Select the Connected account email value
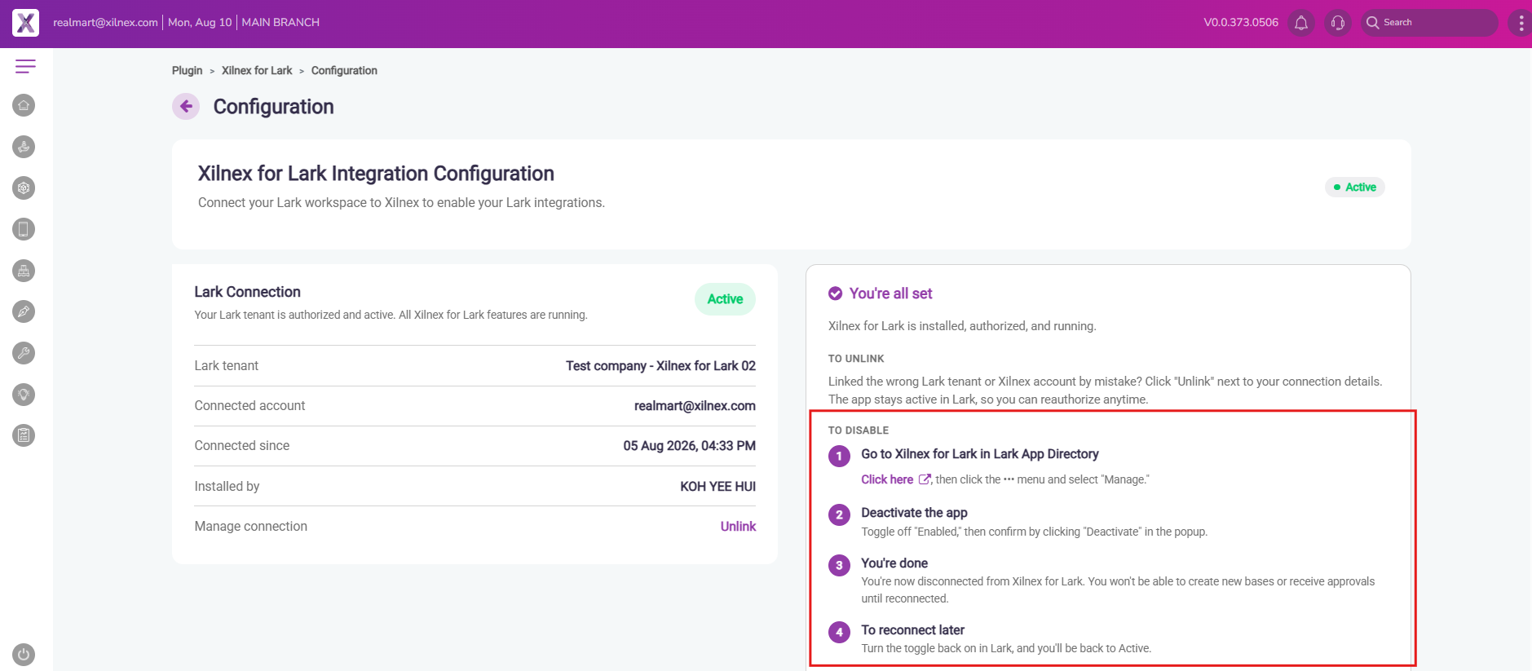 695,406
